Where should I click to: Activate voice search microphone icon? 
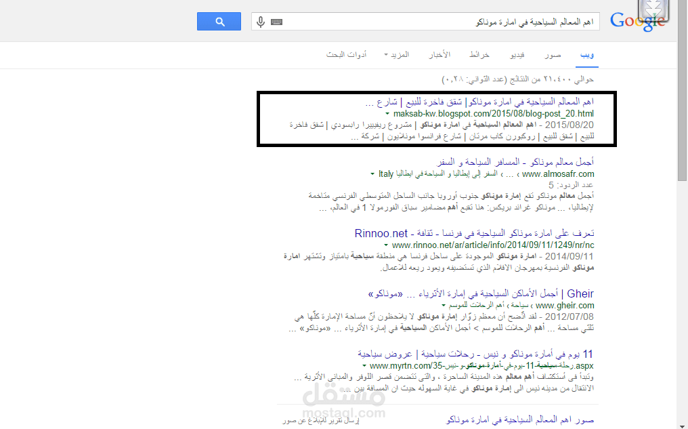(x=261, y=22)
